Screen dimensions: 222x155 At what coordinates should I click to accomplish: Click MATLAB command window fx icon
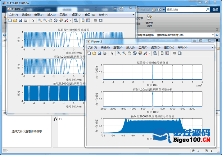click(x=55, y=119)
